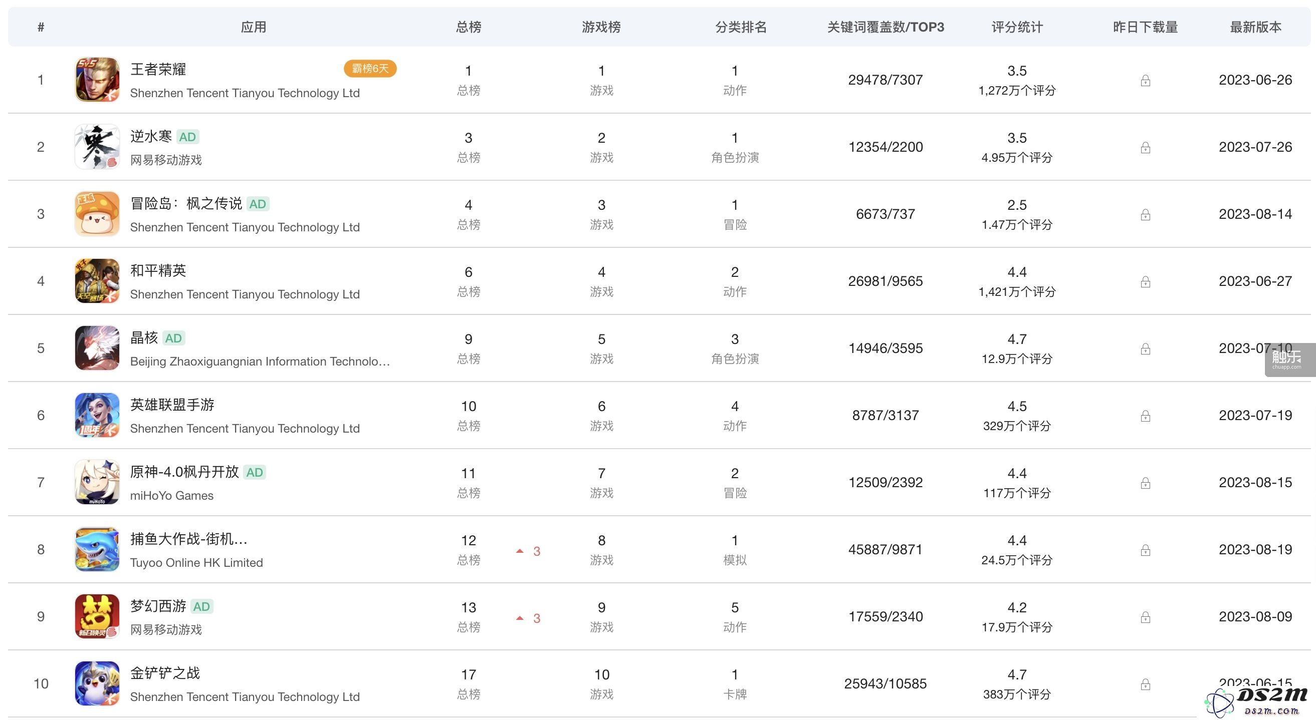Open the 晶核 app icon
The image size is (1316, 720).
(97, 348)
